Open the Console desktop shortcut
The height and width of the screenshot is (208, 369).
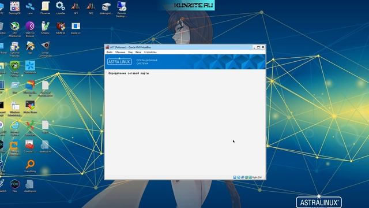pyautogui.click(x=29, y=146)
